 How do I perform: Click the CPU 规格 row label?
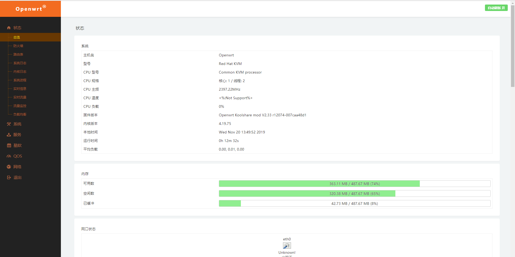pyautogui.click(x=91, y=81)
